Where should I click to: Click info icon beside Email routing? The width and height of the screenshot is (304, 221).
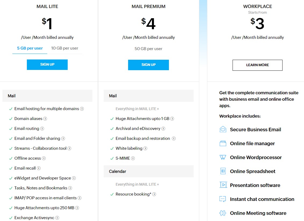(x=42, y=129)
